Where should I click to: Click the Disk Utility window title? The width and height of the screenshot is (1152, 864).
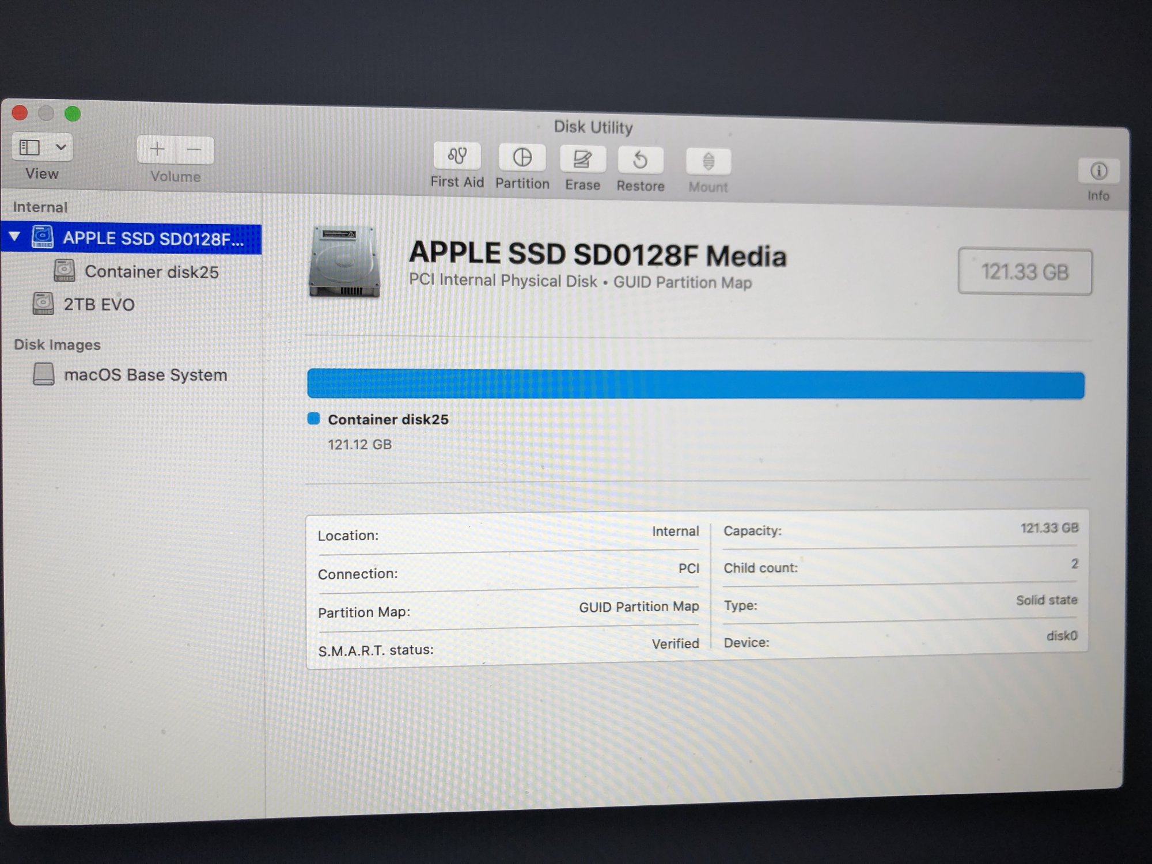[593, 127]
